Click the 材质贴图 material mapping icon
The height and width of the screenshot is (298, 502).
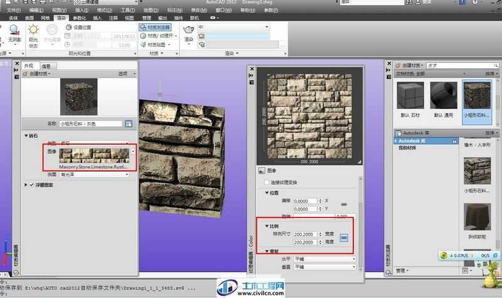click(x=143, y=44)
